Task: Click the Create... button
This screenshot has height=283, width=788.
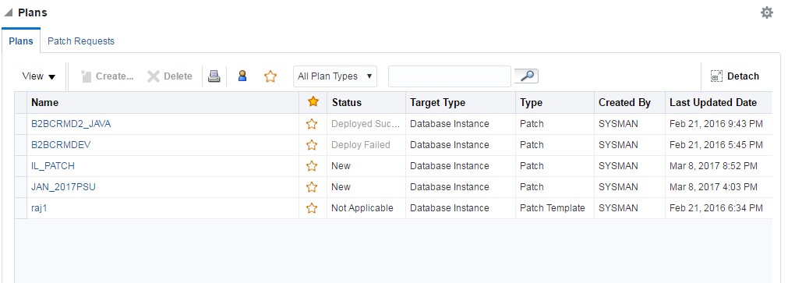Action: pyautogui.click(x=108, y=76)
